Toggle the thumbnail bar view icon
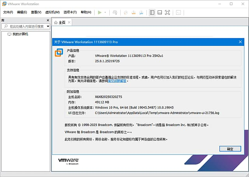This screenshot has height=177, width=249. pos(160,12)
